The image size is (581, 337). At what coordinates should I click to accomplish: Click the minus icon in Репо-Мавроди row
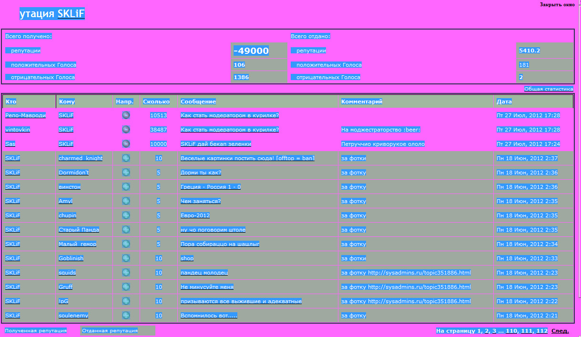click(x=126, y=115)
